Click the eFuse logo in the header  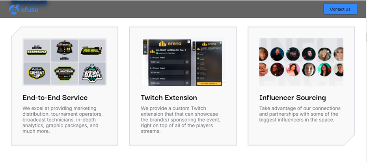[24, 9]
